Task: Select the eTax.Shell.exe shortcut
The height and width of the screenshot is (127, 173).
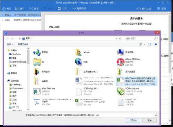Action: pyautogui.click(x=44, y=91)
